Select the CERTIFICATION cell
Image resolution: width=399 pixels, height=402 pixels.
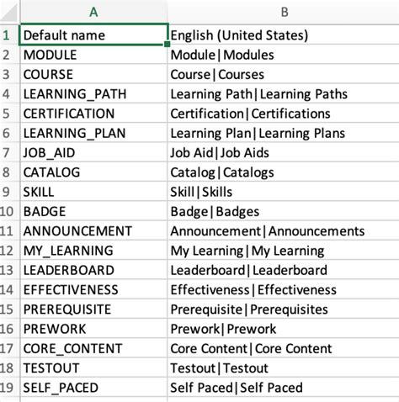(x=93, y=114)
